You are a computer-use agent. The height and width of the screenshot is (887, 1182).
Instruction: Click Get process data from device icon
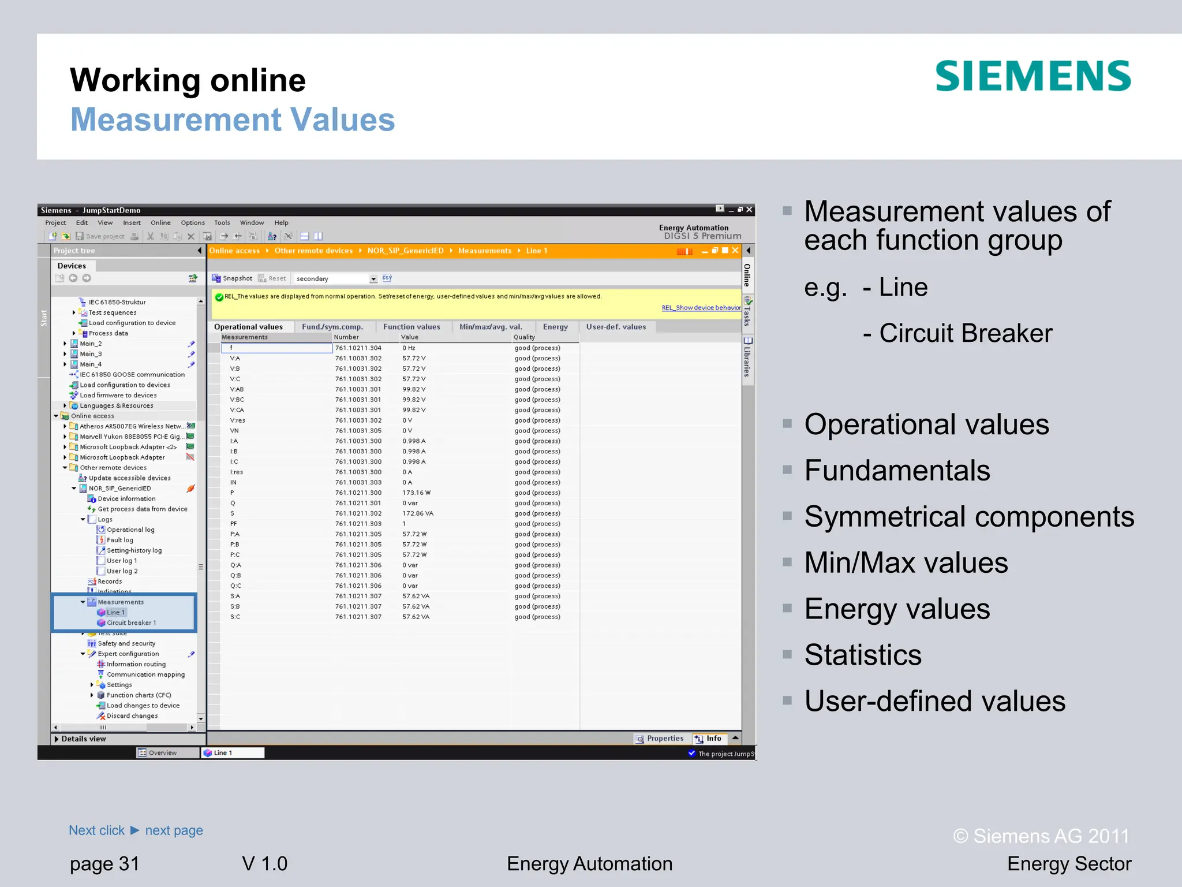tap(92, 509)
